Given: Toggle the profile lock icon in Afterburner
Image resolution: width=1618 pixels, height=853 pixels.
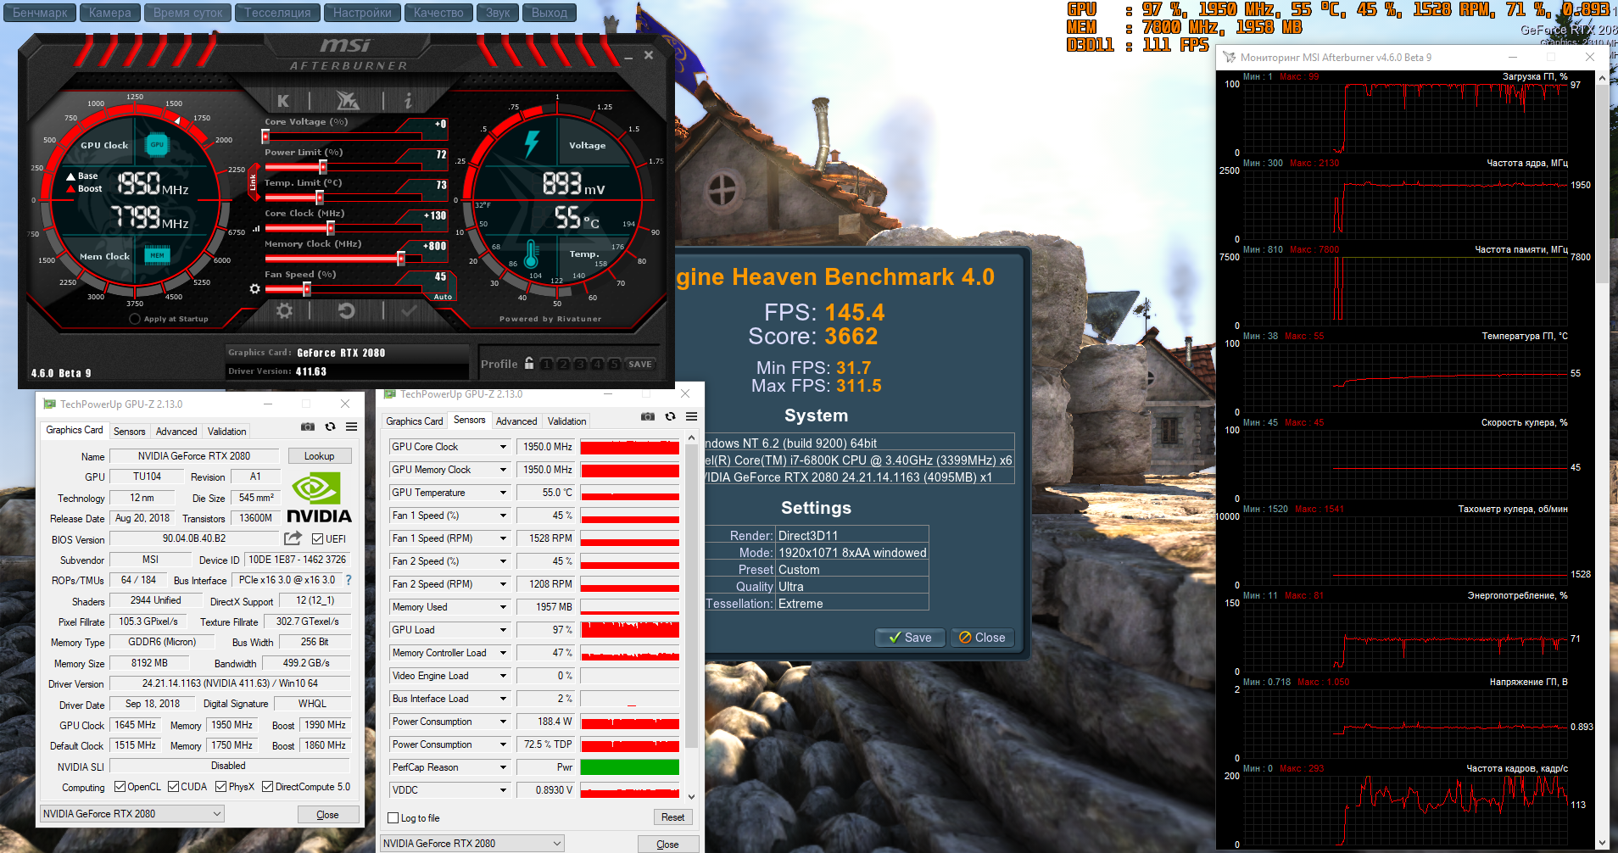Looking at the screenshot, I should (529, 363).
